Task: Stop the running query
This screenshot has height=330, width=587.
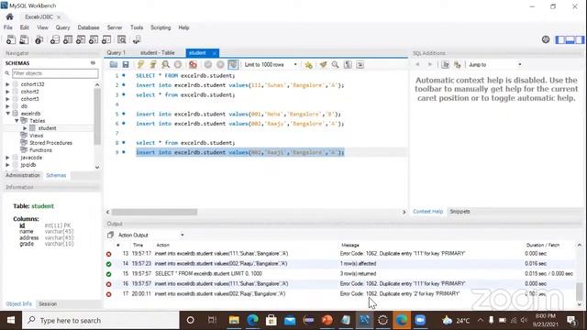Action: 178,65
